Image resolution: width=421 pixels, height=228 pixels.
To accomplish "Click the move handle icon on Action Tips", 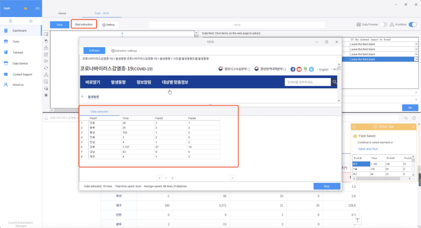I will (x=354, y=127).
